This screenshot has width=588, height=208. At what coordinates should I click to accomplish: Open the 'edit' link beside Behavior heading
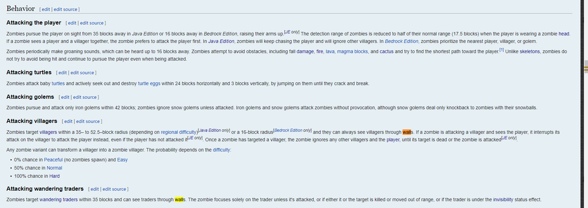pyautogui.click(x=46, y=10)
